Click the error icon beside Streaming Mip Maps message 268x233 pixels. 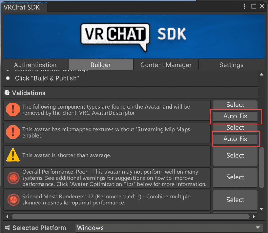[13, 133]
